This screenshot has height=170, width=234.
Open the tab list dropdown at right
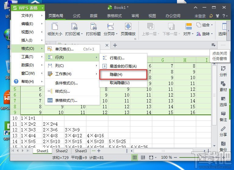click(213, 45)
